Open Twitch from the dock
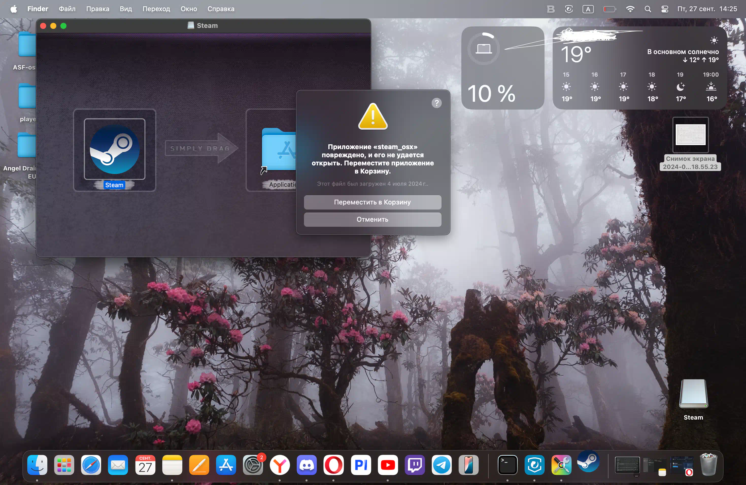The width and height of the screenshot is (746, 485). (415, 465)
